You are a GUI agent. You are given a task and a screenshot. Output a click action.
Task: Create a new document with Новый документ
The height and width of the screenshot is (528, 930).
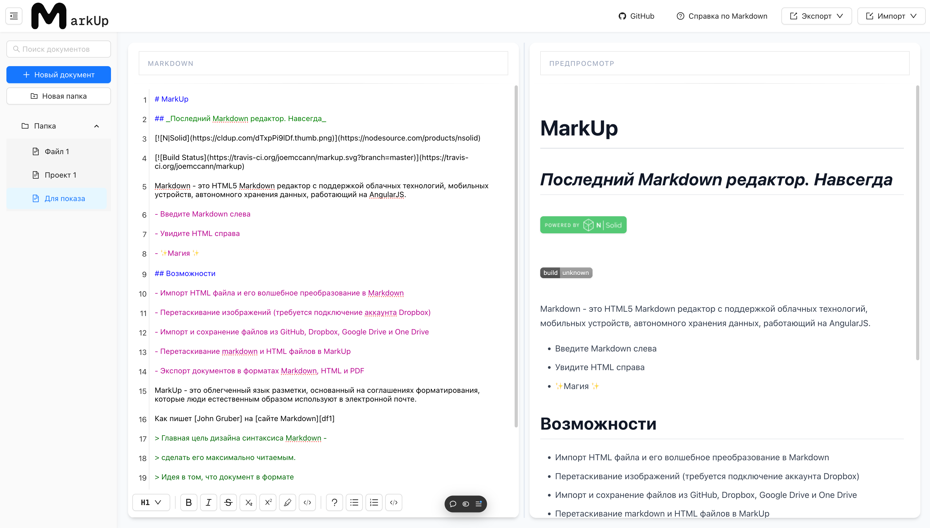click(58, 75)
